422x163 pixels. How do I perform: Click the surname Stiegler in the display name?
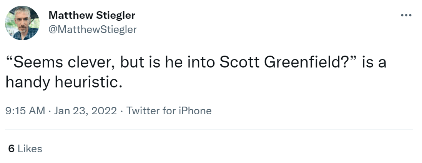(x=117, y=16)
